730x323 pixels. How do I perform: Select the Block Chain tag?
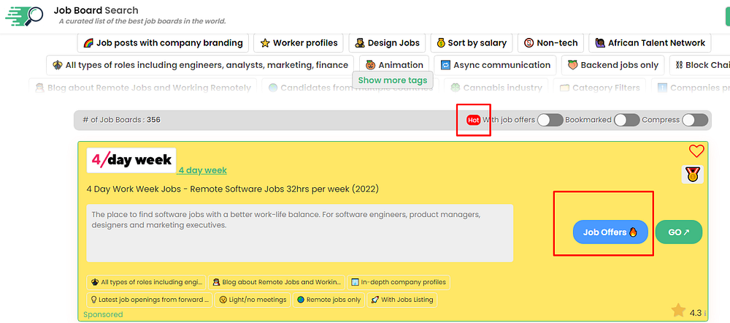(x=700, y=65)
